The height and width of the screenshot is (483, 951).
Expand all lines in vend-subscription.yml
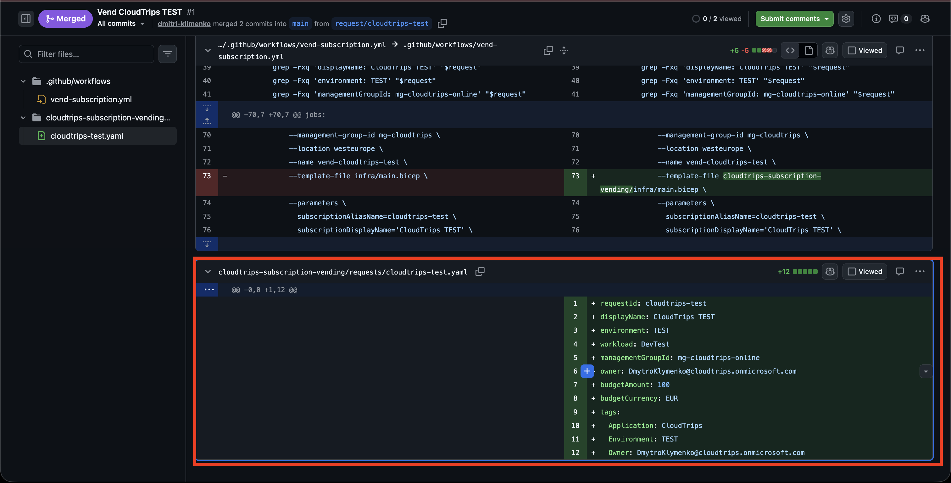click(x=564, y=50)
